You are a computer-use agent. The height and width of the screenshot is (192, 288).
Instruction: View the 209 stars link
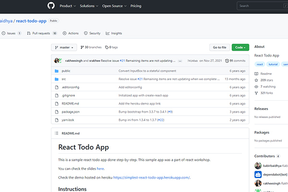(x=264, y=80)
